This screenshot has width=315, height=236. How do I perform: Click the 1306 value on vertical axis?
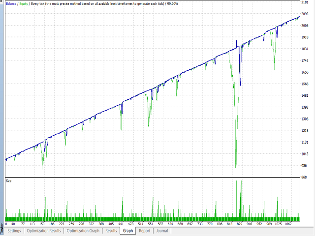[305, 119]
